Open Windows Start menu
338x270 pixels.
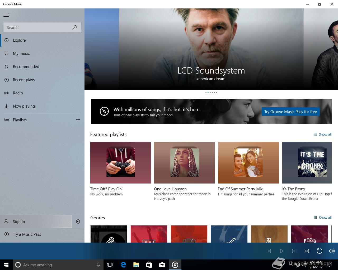point(6,265)
